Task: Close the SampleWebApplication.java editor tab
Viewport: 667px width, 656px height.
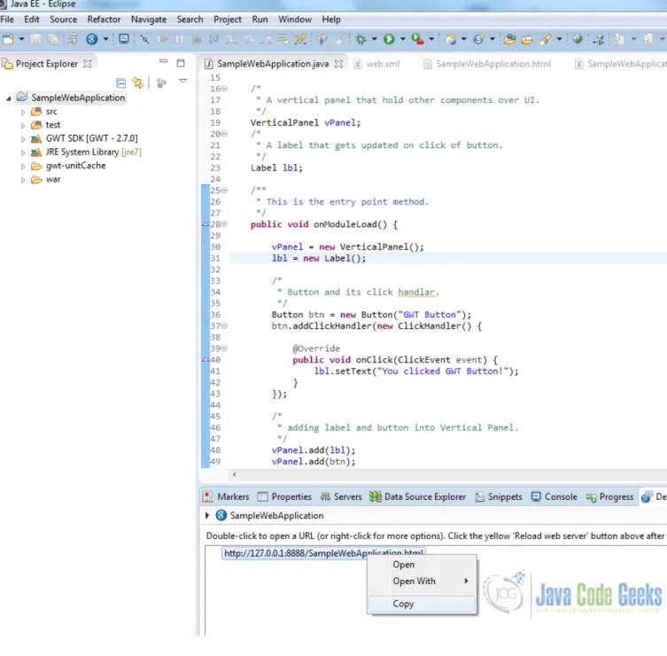Action: [x=338, y=64]
